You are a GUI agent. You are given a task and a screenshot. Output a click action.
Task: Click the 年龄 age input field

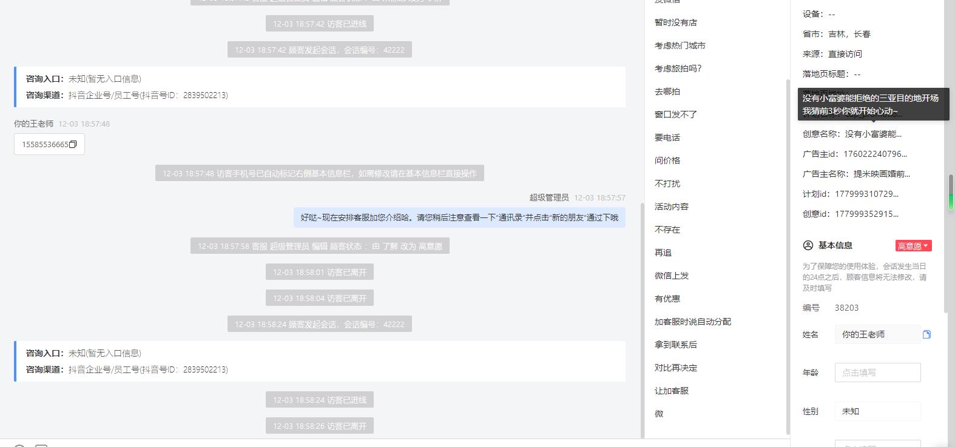(x=877, y=372)
